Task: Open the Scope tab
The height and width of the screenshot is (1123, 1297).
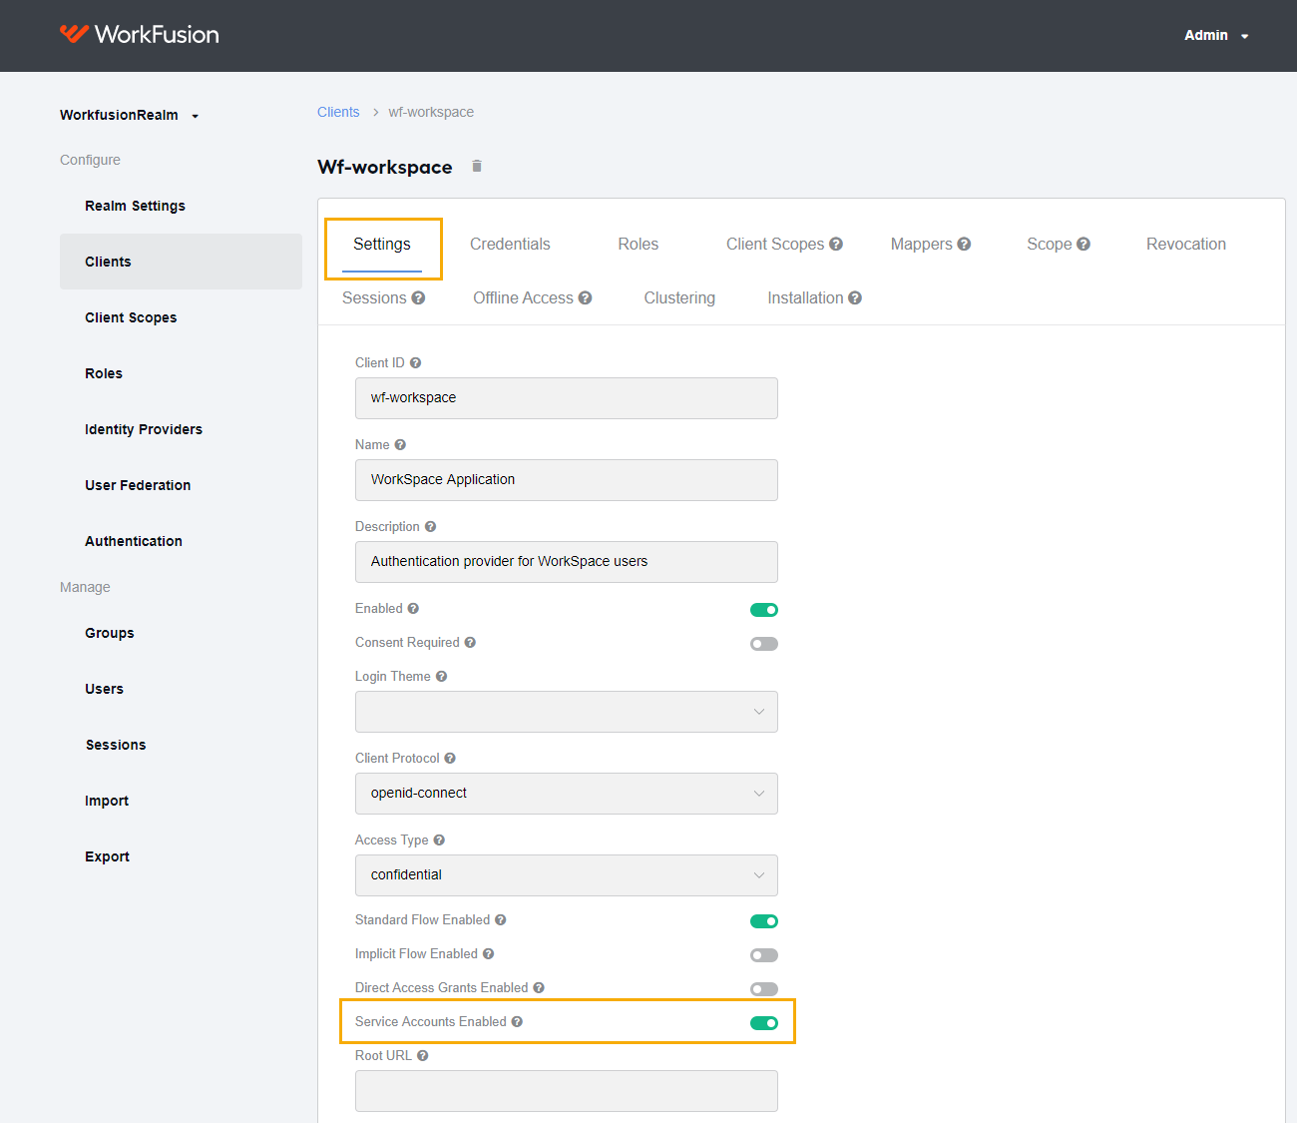Action: coord(1050,245)
